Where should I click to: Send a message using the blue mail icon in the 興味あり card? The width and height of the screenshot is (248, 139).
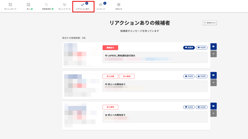coord(213,47)
